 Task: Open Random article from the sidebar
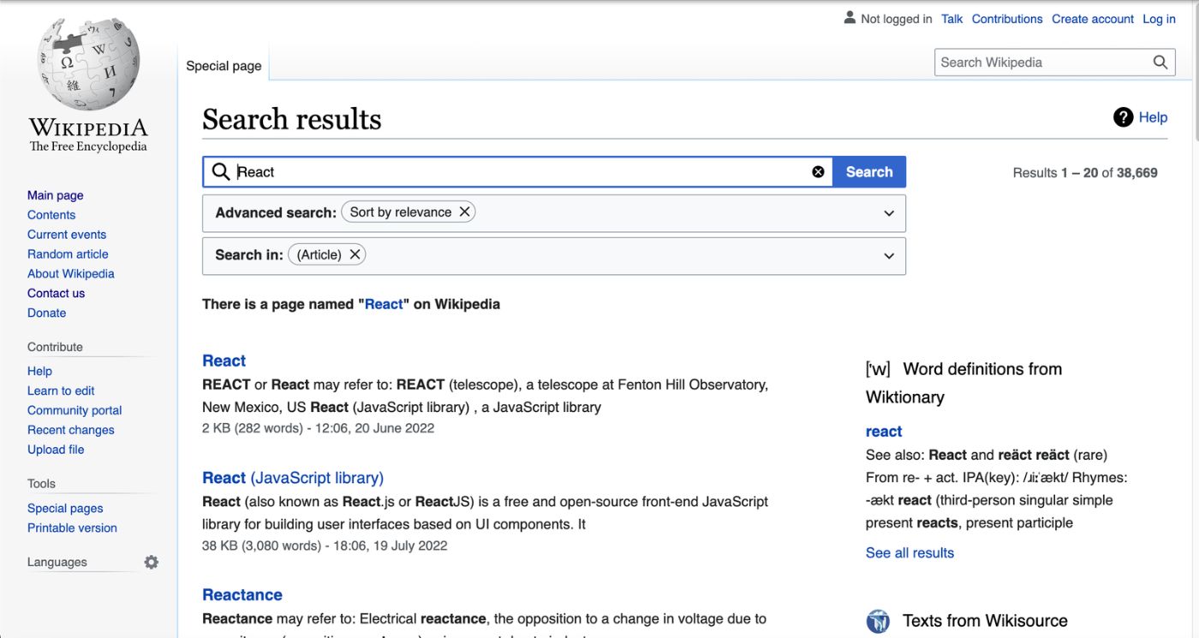pyautogui.click(x=68, y=253)
